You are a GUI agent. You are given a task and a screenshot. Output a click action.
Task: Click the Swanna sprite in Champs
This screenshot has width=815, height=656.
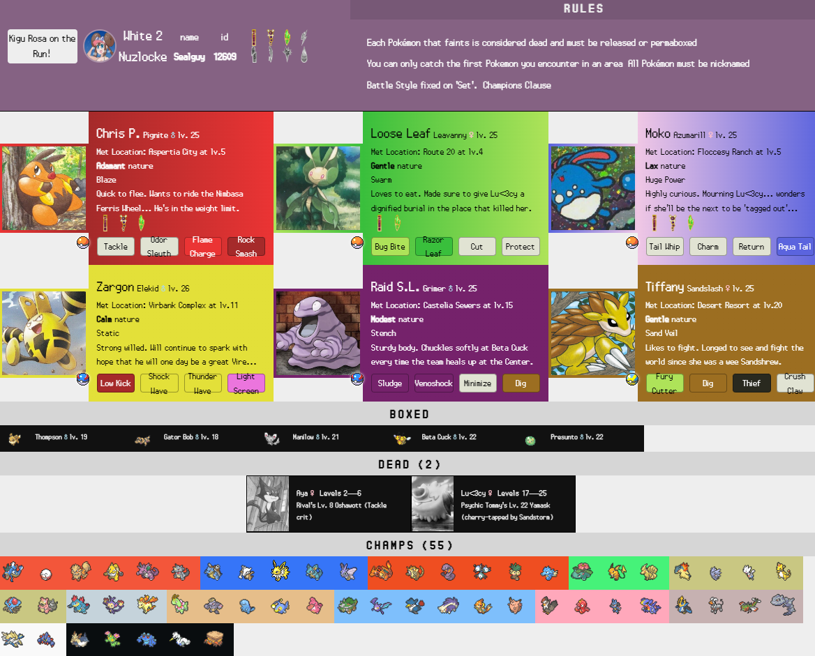180,639
